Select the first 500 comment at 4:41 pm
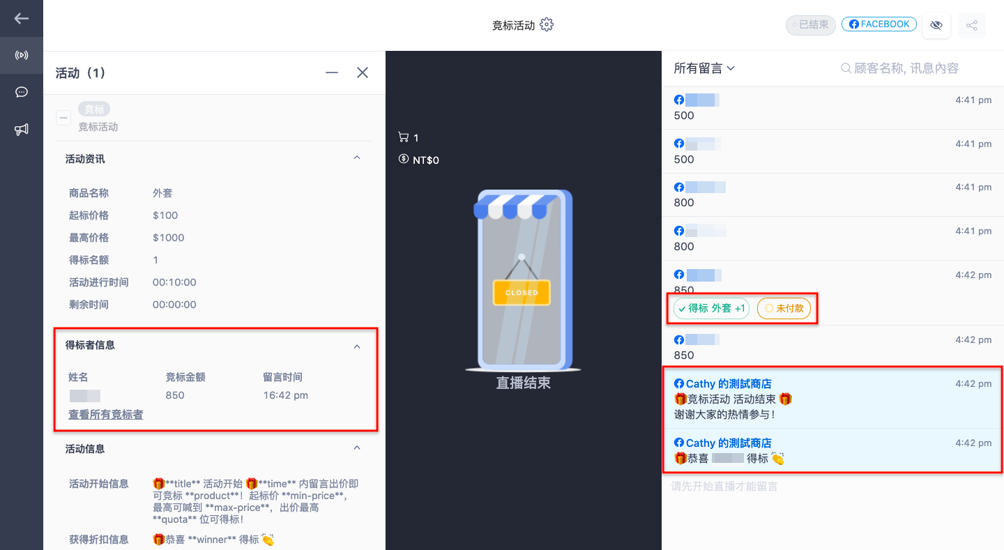This screenshot has width=1004, height=550. click(833, 107)
